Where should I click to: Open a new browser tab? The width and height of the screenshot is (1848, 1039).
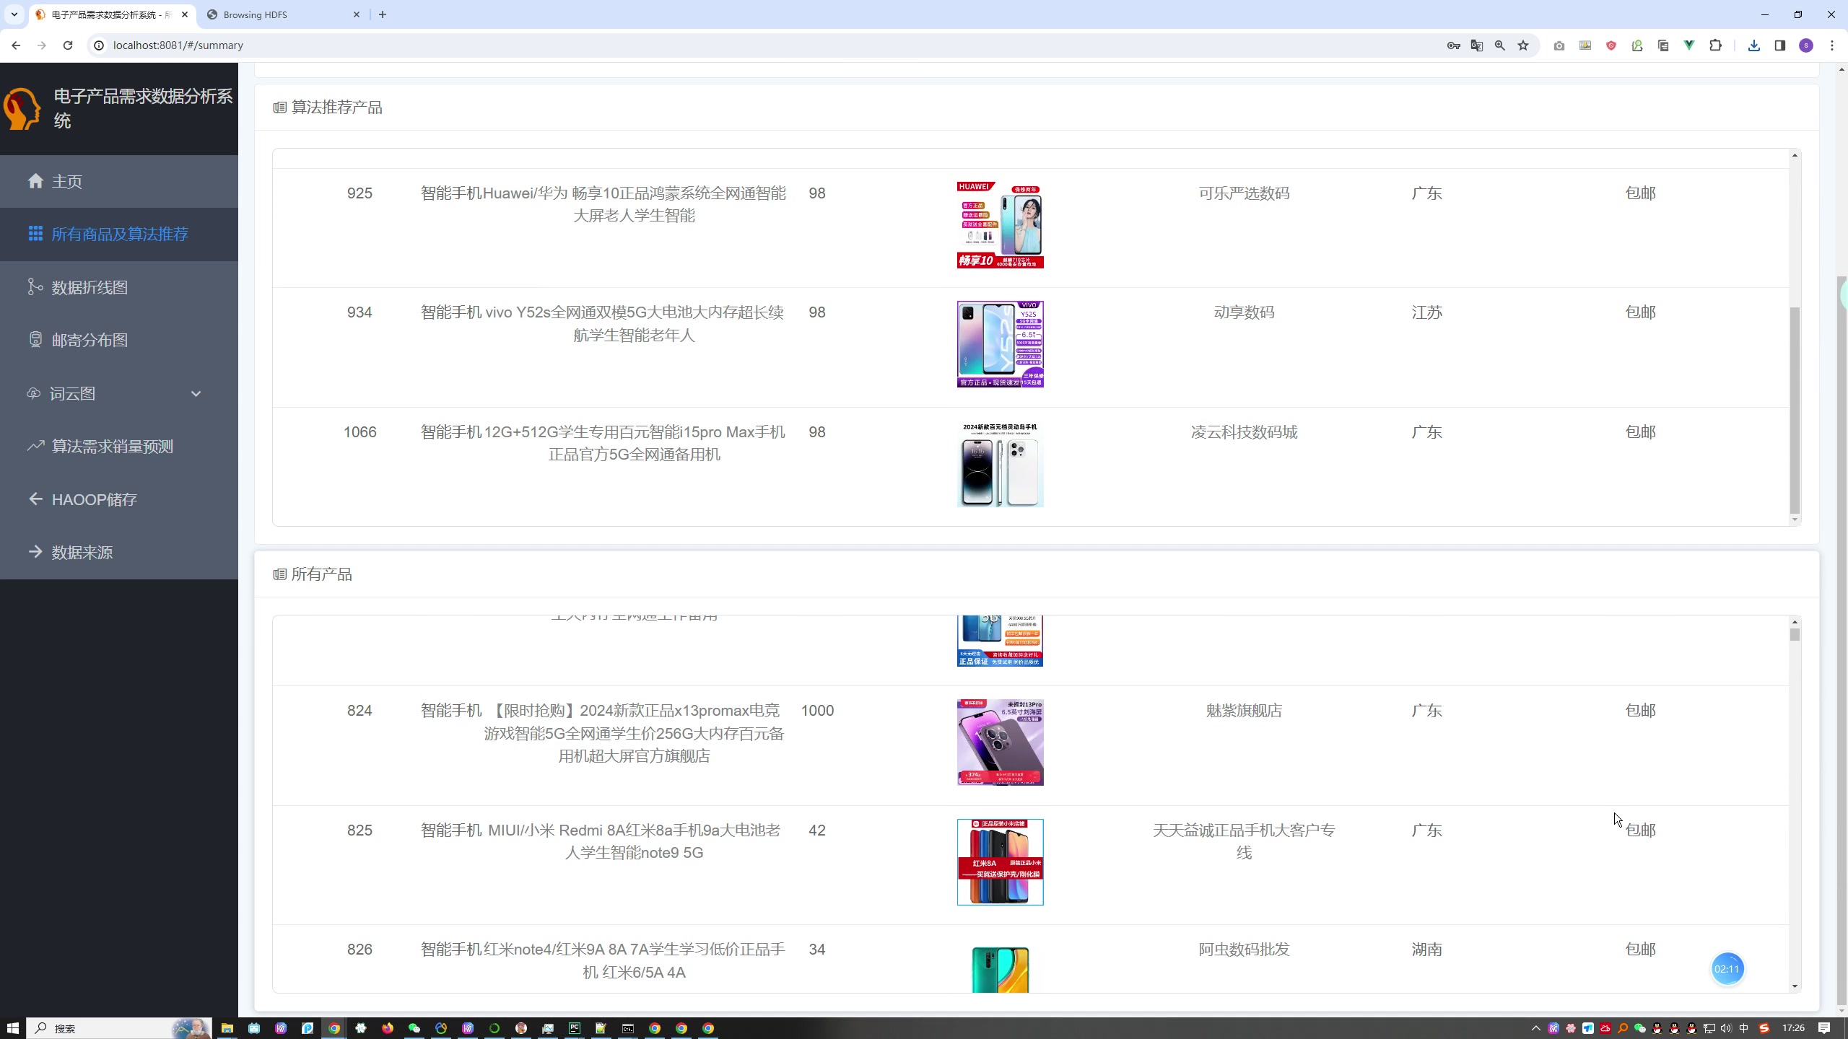[x=383, y=14]
